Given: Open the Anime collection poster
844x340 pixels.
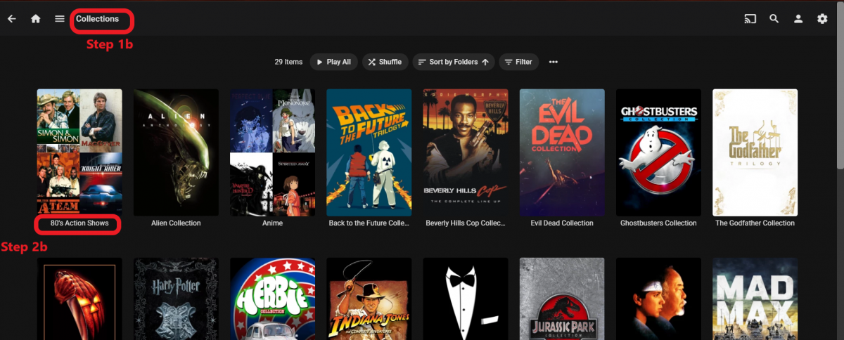Looking at the screenshot, I should pos(272,152).
